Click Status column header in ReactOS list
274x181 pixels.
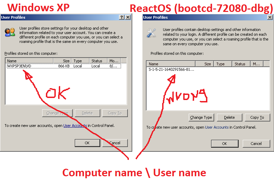click(x=241, y=64)
